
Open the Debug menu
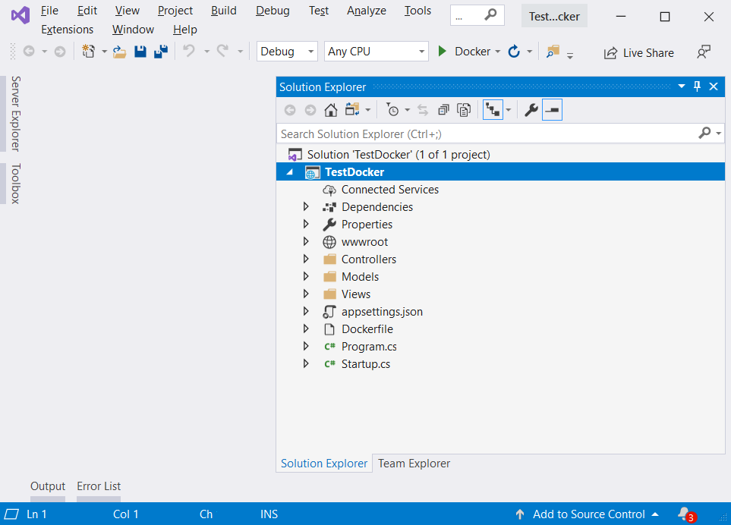(272, 11)
